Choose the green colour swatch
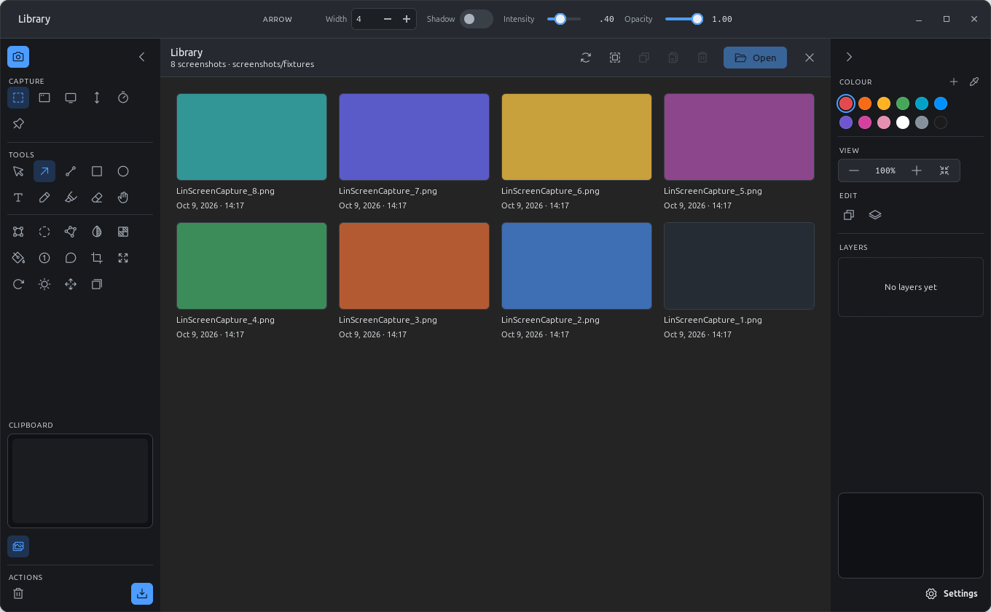 pyautogui.click(x=903, y=103)
